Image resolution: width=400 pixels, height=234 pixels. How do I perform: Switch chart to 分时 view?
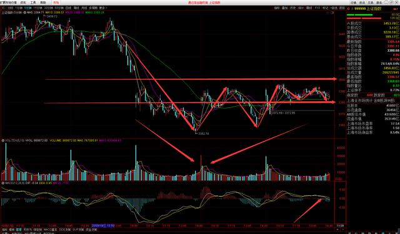coord(10,8)
